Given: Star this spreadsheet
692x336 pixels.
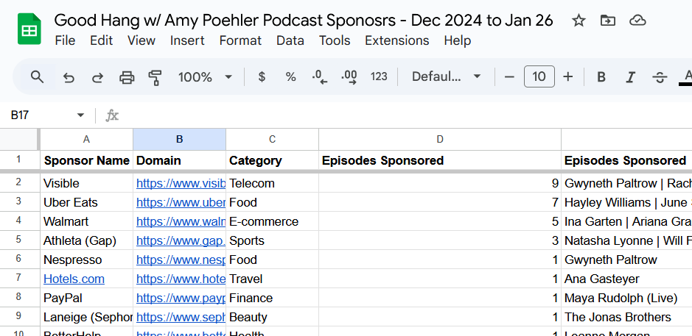Looking at the screenshot, I should 579,21.
